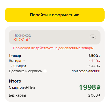Click the Без карты price row

(55, 95)
